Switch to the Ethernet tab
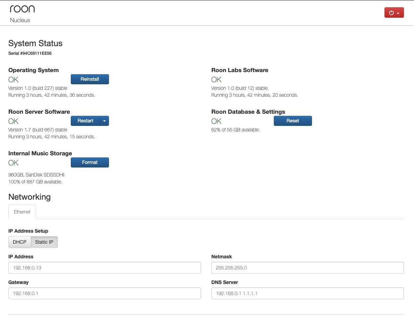Image resolution: width=414 pixels, height=319 pixels. (x=22, y=212)
